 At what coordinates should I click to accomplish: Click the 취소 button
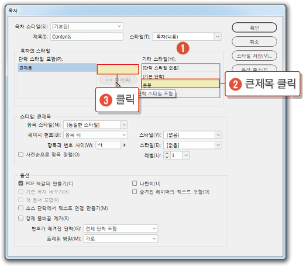(x=254, y=41)
